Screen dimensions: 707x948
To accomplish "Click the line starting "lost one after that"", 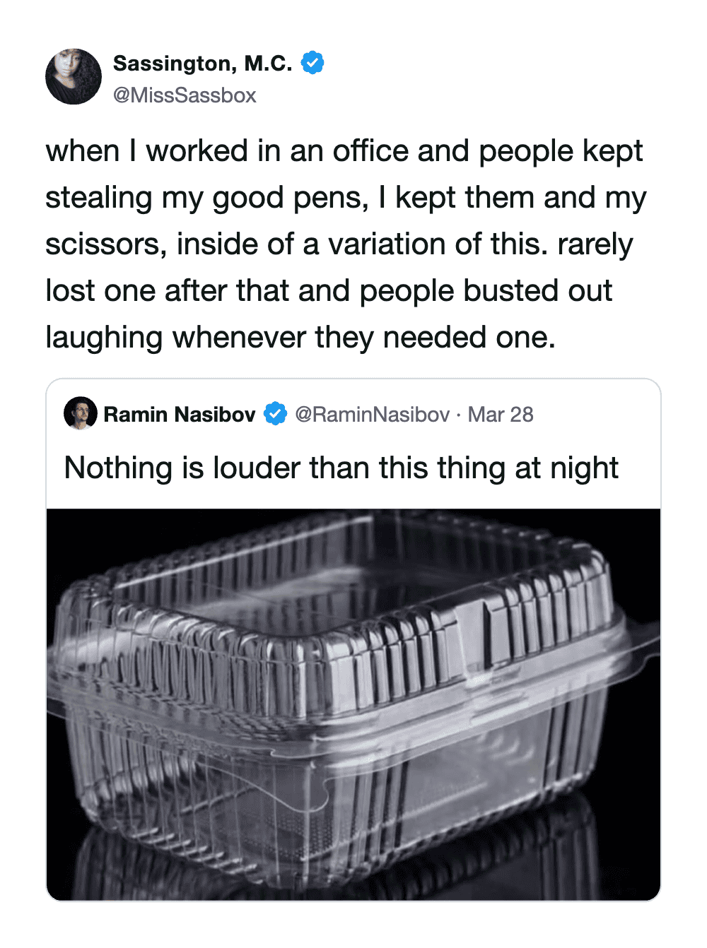I will pyautogui.click(x=329, y=291).
